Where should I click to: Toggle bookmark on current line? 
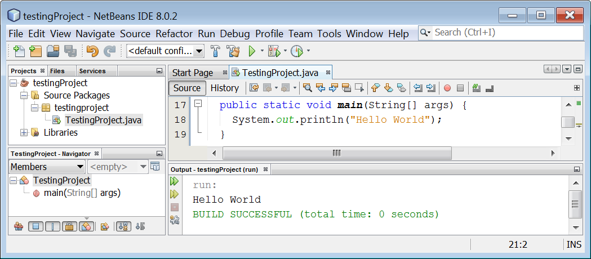point(402,88)
